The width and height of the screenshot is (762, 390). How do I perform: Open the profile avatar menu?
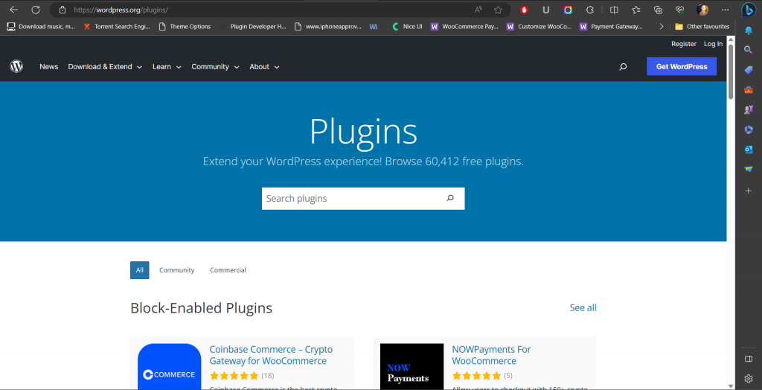702,10
